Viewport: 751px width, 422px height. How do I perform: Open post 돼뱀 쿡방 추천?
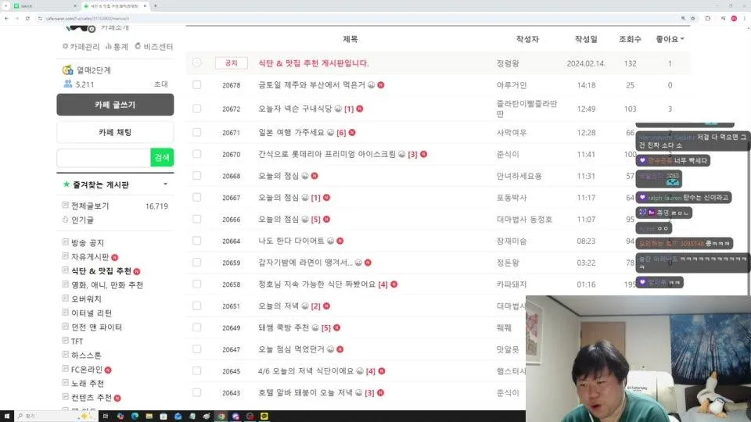(283, 327)
